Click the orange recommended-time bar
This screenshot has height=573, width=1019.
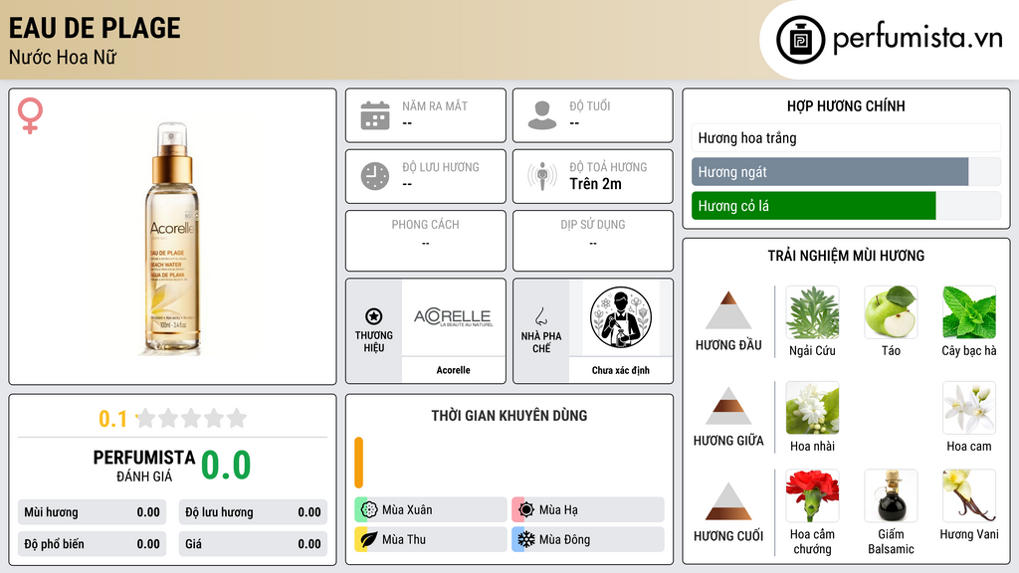[x=358, y=463]
